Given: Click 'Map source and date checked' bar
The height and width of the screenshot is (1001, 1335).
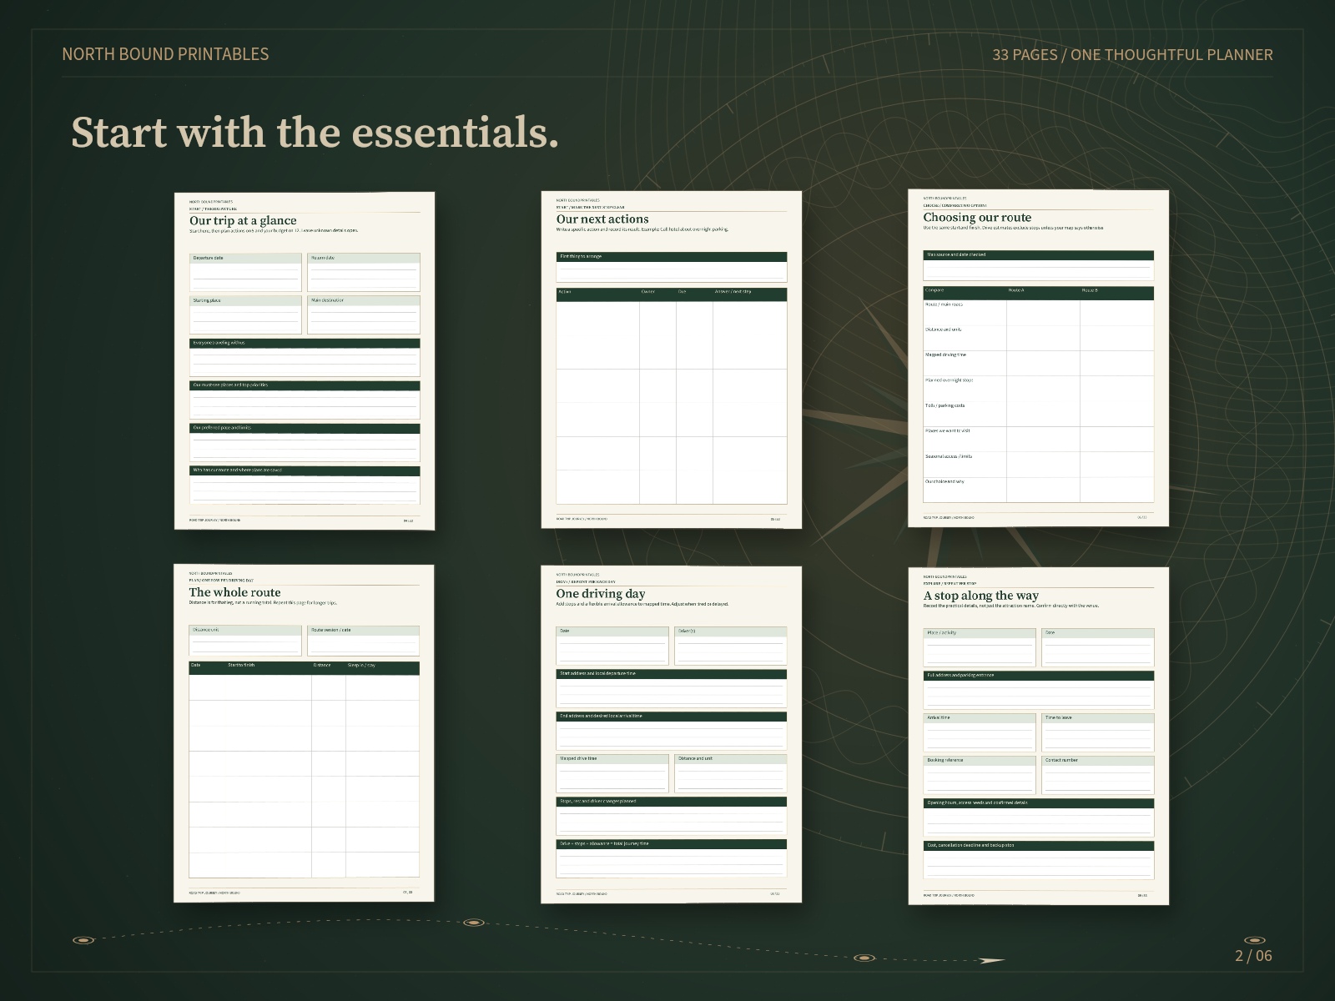Looking at the screenshot, I should (1039, 255).
